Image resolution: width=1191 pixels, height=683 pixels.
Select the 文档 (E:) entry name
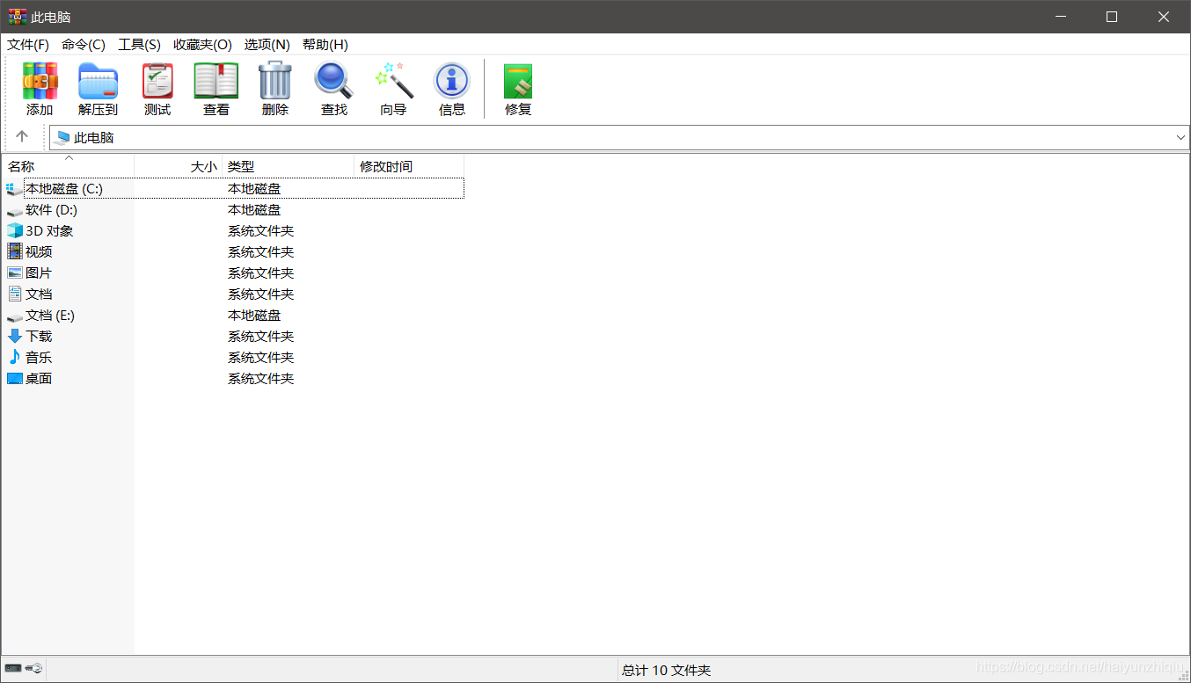(x=50, y=316)
